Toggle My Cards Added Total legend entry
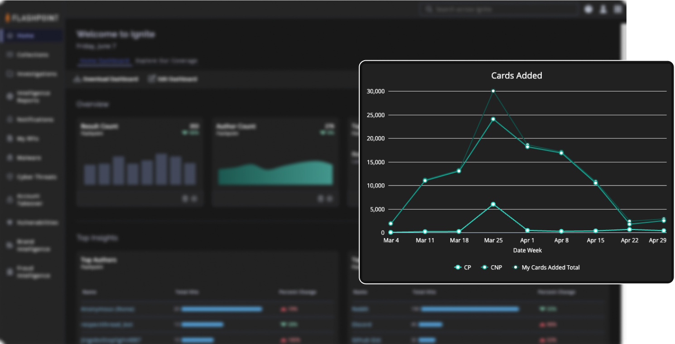The width and height of the screenshot is (675, 344). point(546,268)
